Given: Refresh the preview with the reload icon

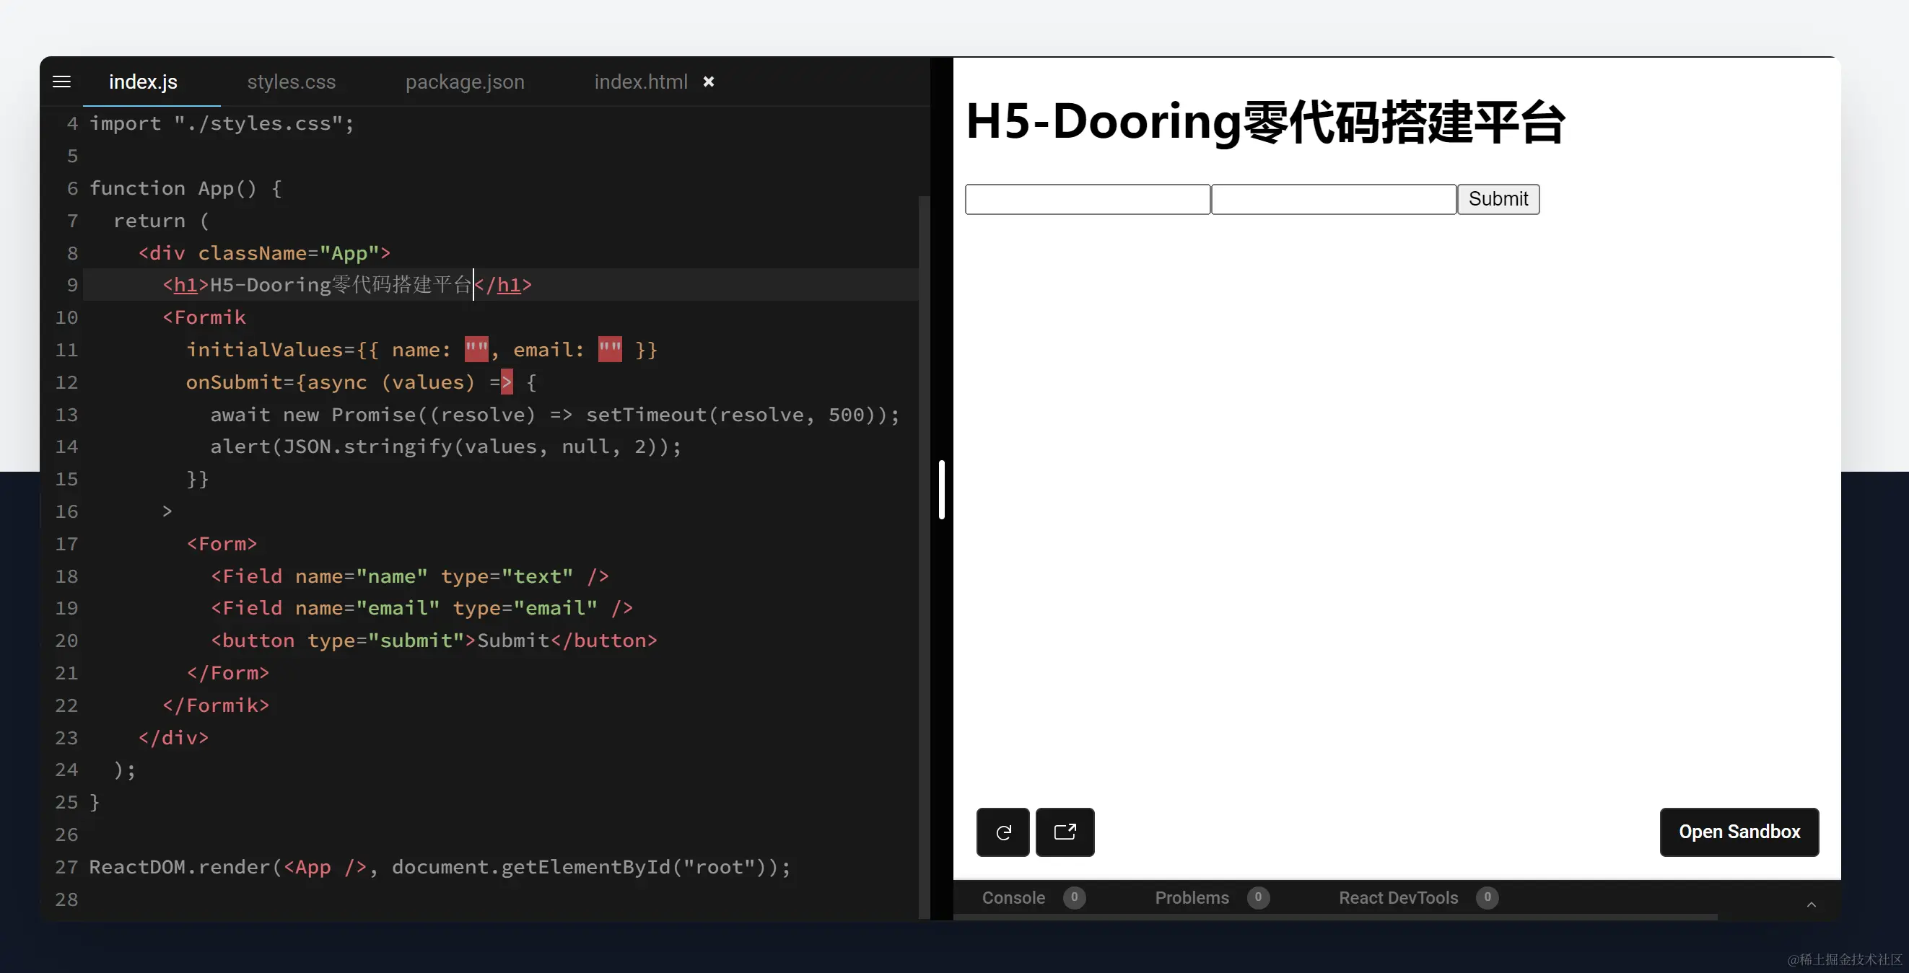Looking at the screenshot, I should click(x=1002, y=832).
